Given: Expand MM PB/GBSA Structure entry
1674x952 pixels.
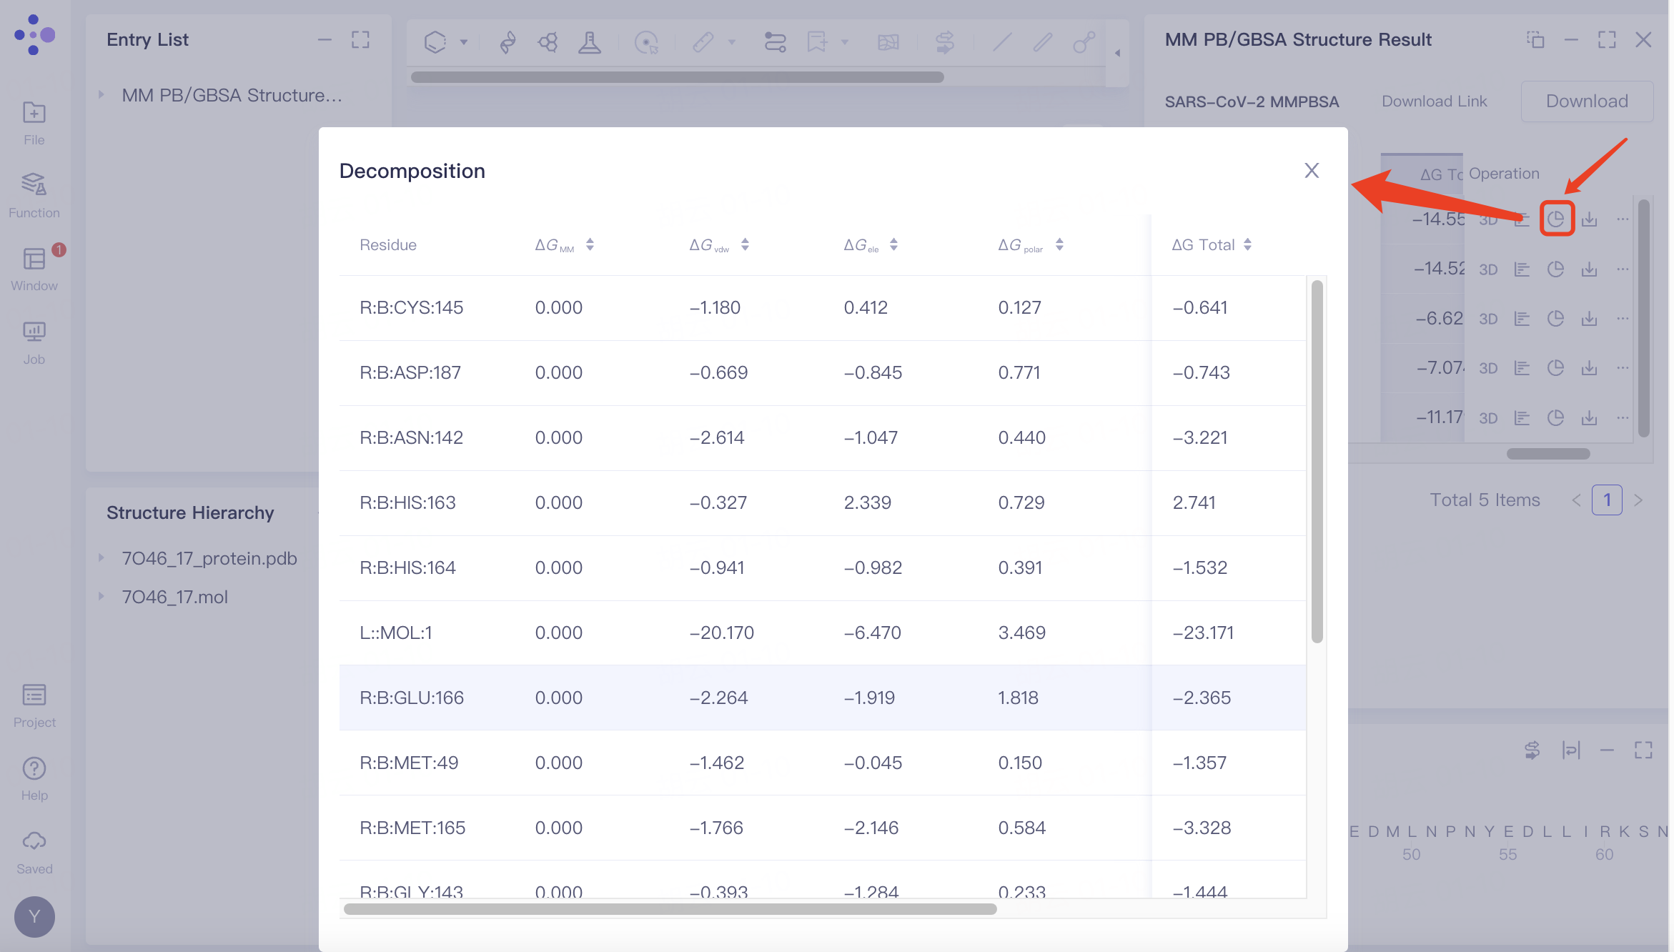Looking at the screenshot, I should [x=101, y=95].
